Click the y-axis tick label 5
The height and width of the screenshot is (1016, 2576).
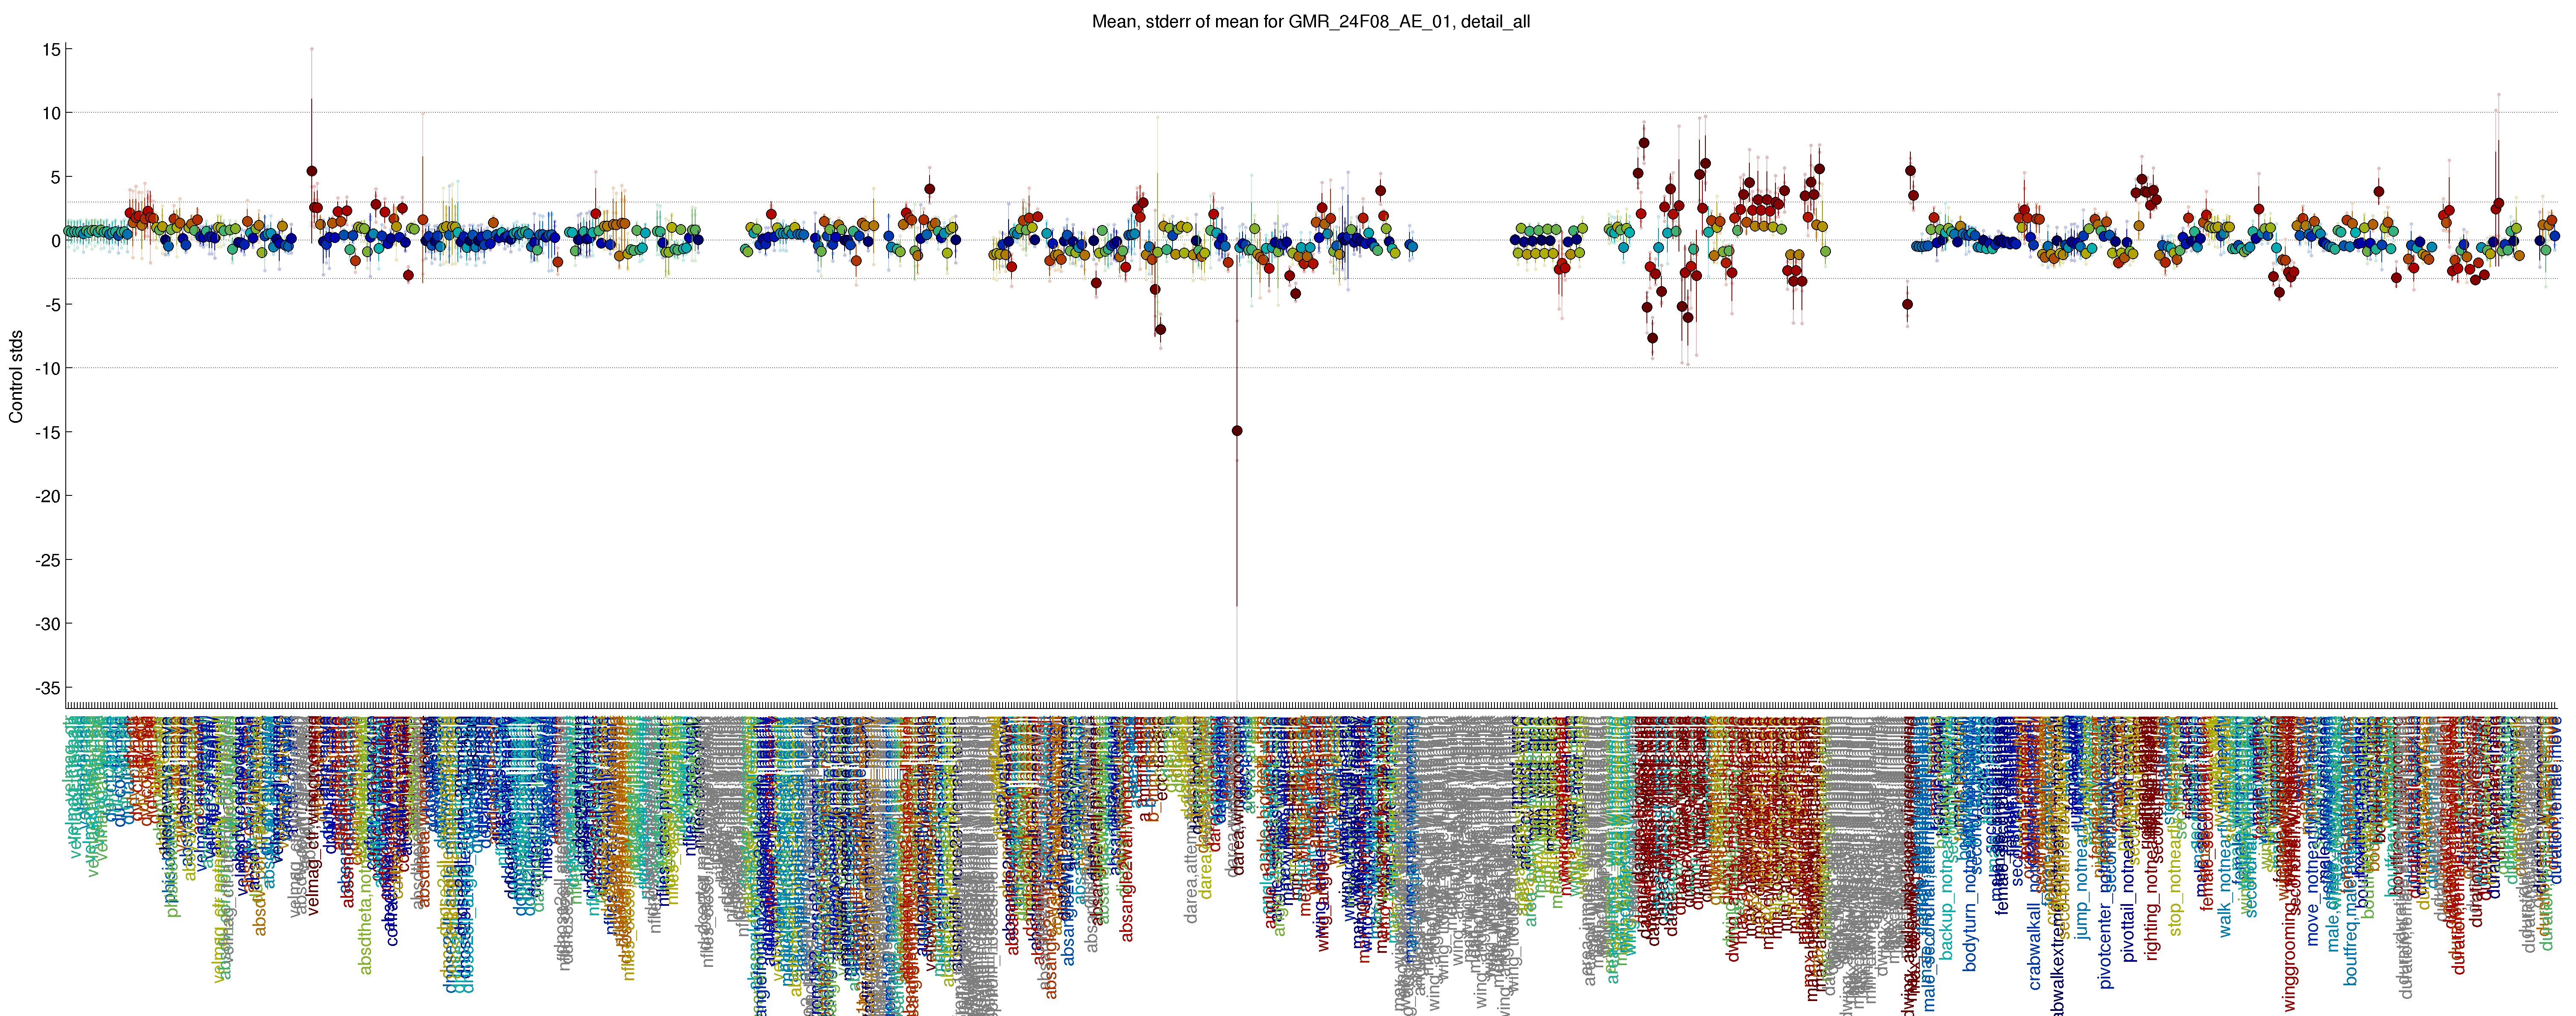[57, 177]
